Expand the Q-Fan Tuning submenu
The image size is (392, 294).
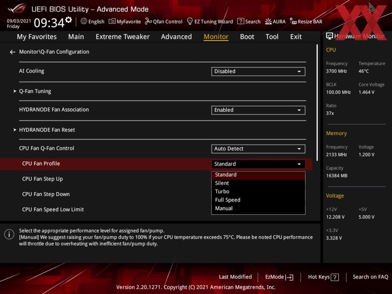point(35,91)
